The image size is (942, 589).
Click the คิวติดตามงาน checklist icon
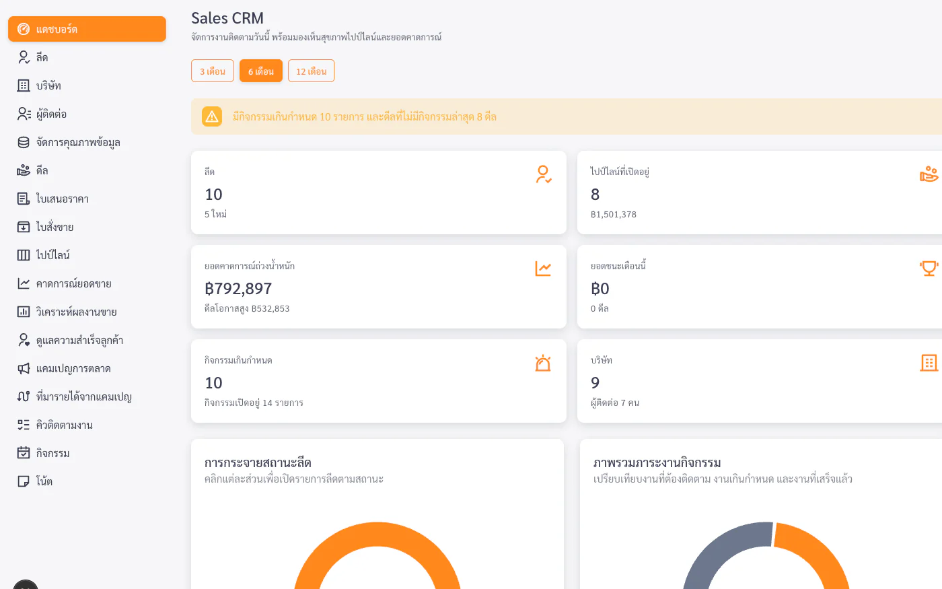[x=24, y=425]
